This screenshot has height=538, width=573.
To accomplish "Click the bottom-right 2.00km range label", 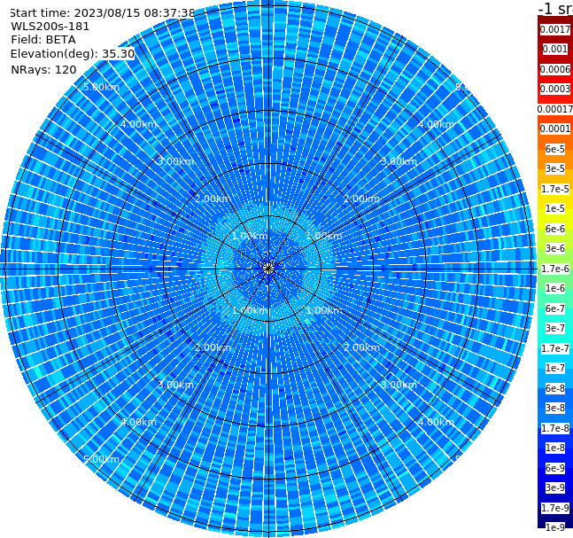I will pos(361,347).
